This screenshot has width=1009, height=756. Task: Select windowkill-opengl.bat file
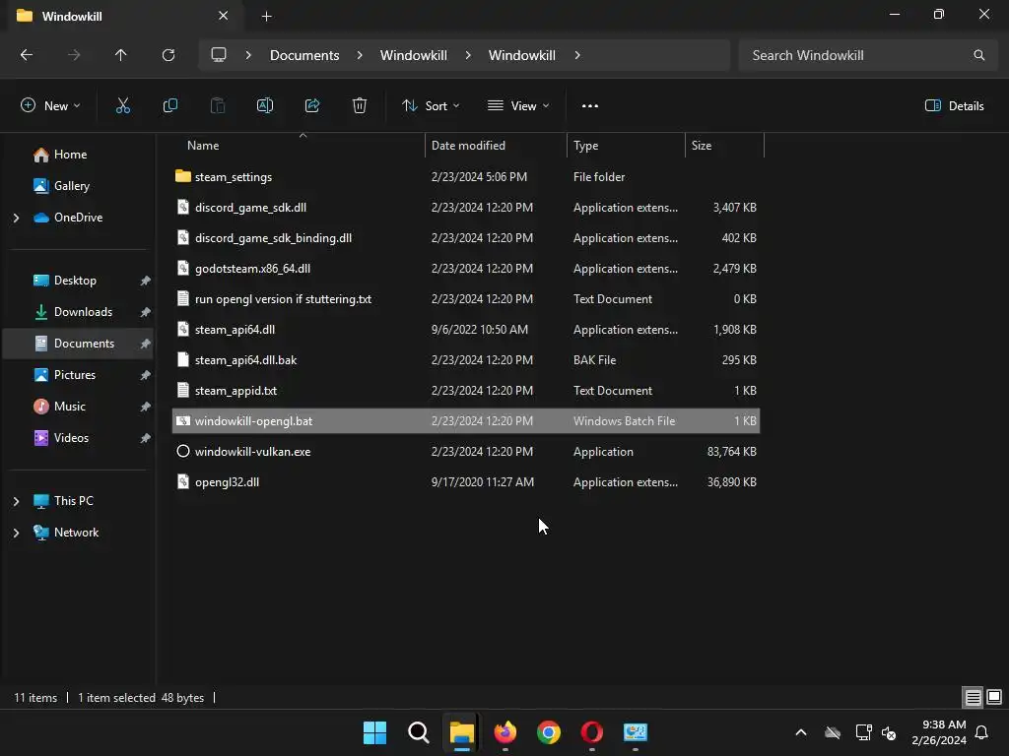pyautogui.click(x=466, y=421)
